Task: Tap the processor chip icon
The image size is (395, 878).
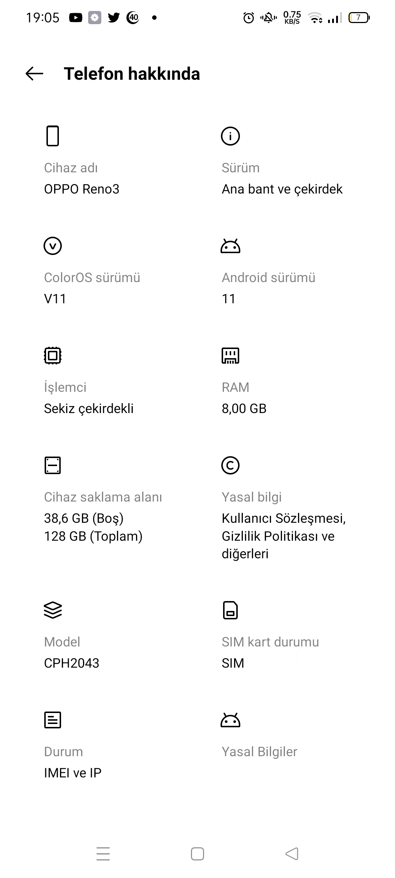Action: tap(53, 356)
